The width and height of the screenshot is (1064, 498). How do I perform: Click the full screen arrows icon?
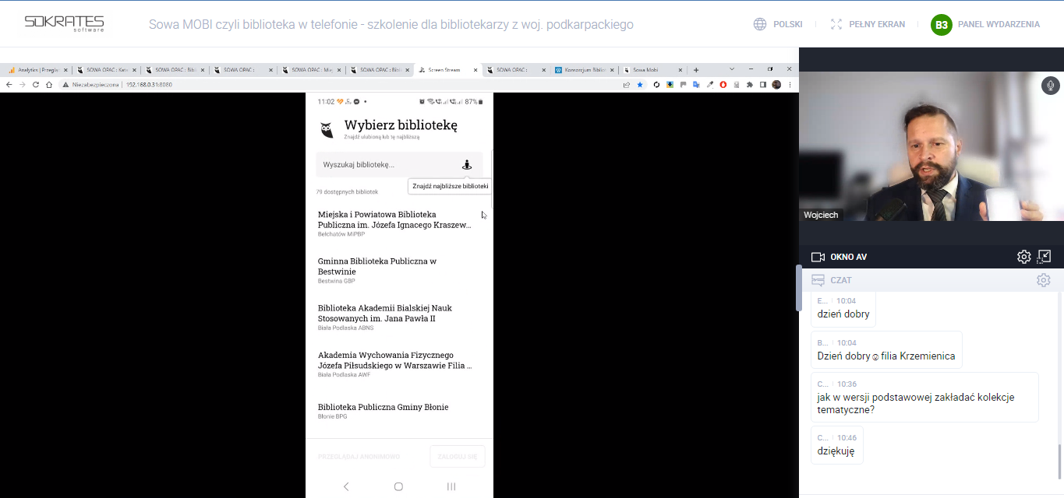[x=836, y=24]
